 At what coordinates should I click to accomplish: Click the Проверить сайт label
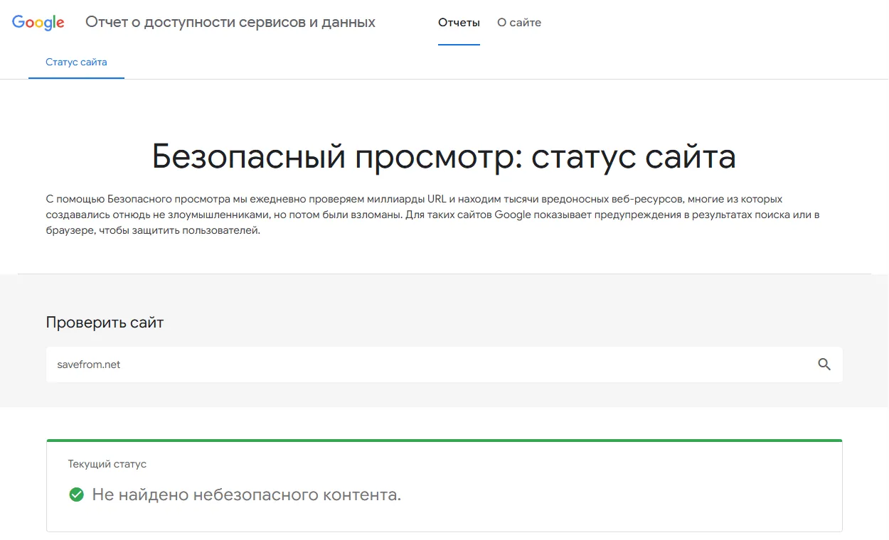click(x=105, y=323)
